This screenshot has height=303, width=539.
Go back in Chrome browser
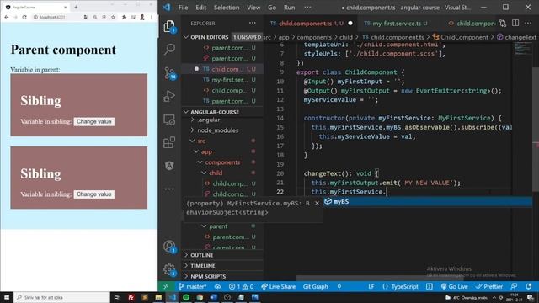click(7, 17)
